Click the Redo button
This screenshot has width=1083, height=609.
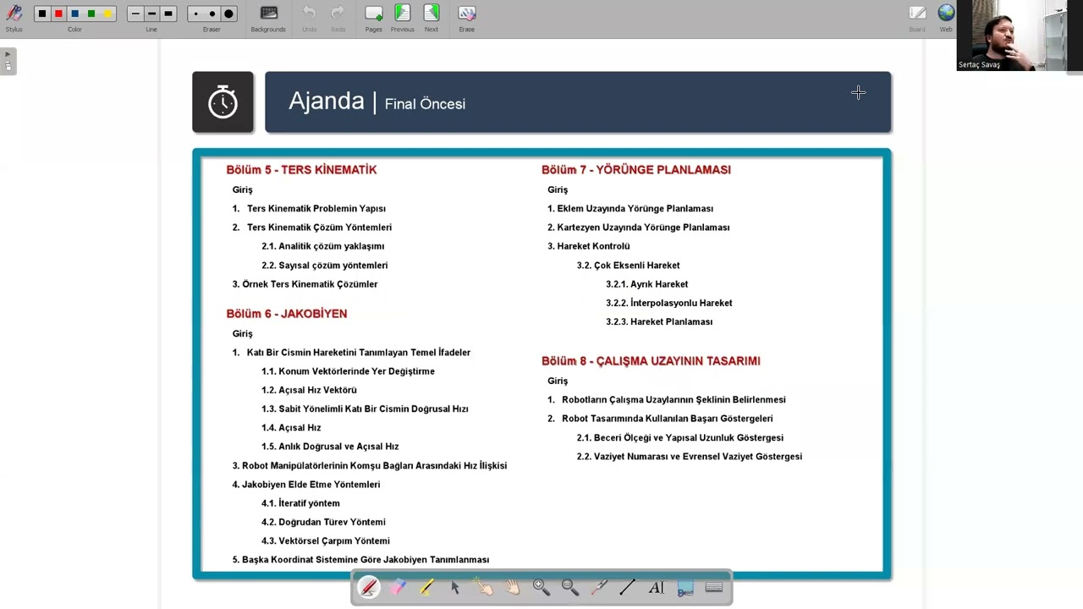point(338,18)
